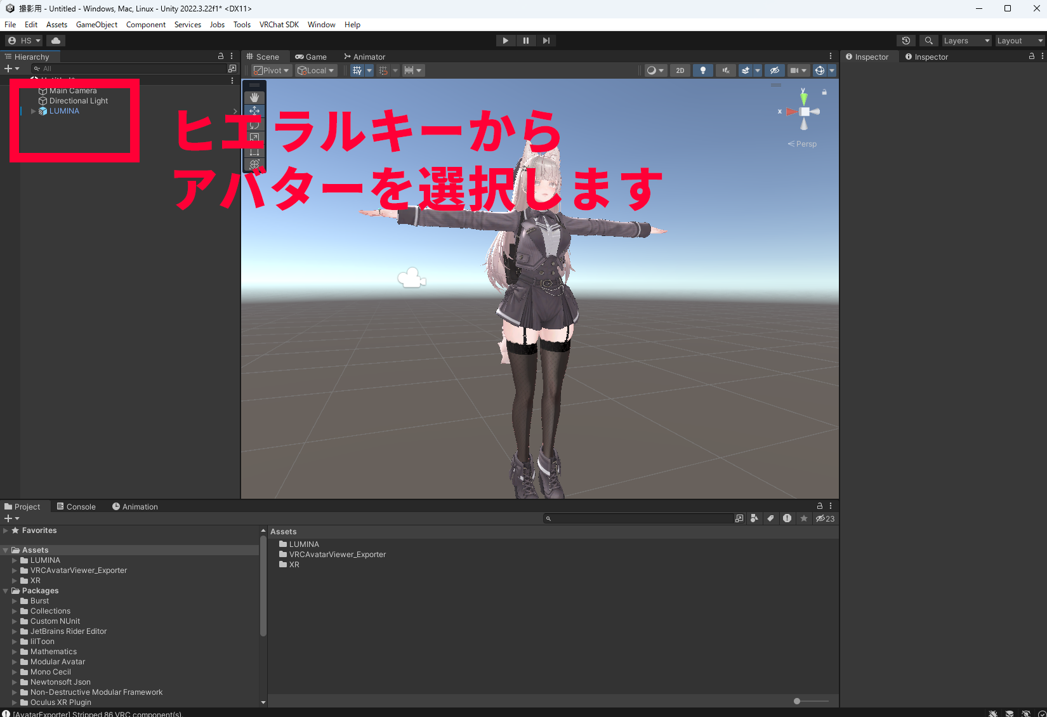
Task: Expand the LUMINA object in the Hierarchy
Action: 33,111
